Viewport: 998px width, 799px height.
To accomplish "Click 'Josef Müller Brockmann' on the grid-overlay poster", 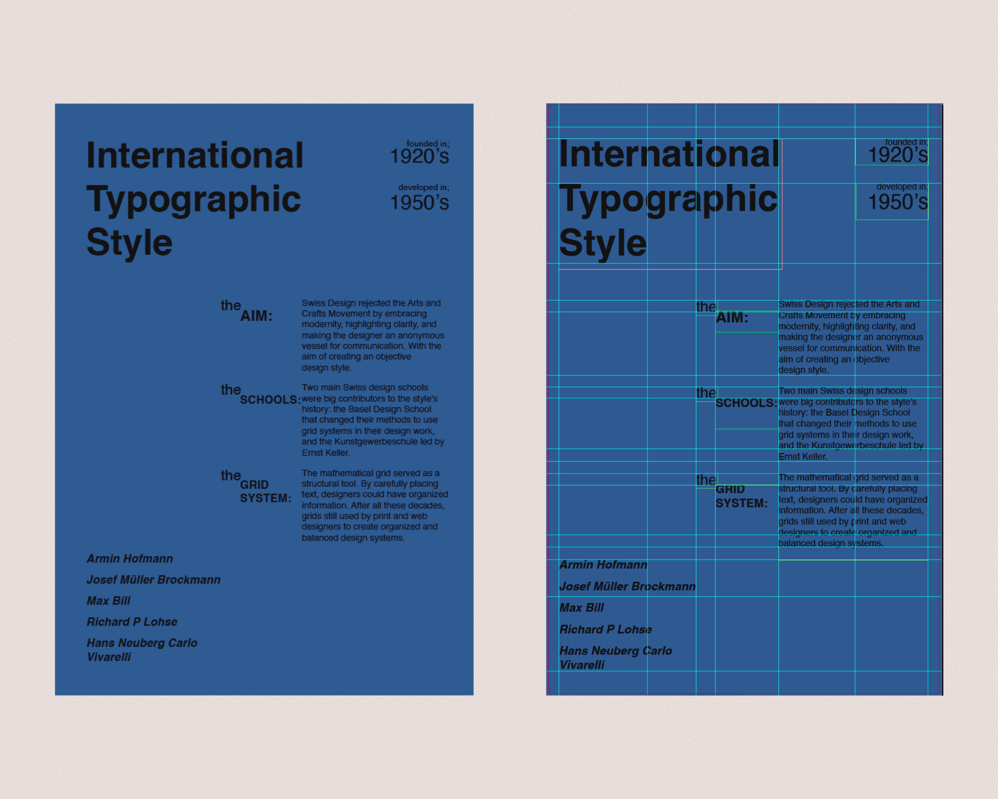I will (x=627, y=587).
